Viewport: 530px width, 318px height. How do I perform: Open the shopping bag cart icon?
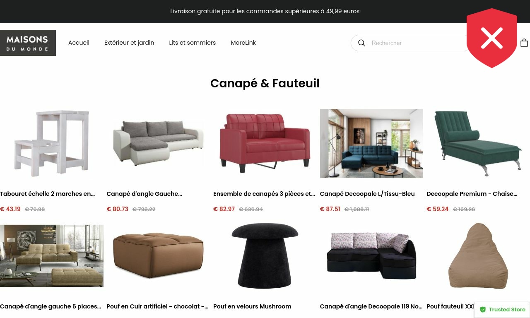pos(524,43)
